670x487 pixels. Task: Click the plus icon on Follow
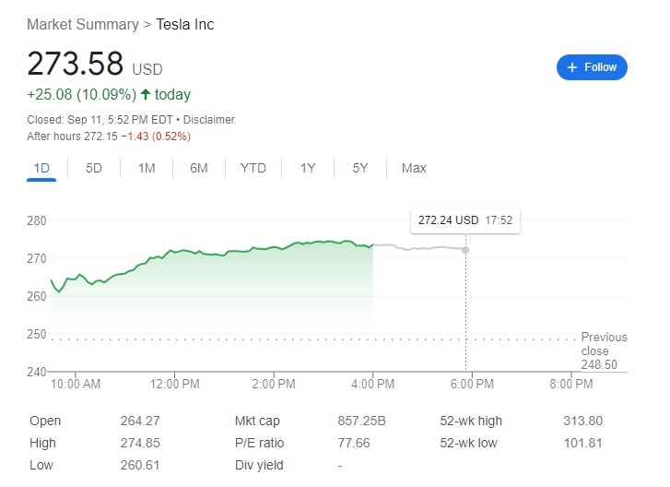572,67
